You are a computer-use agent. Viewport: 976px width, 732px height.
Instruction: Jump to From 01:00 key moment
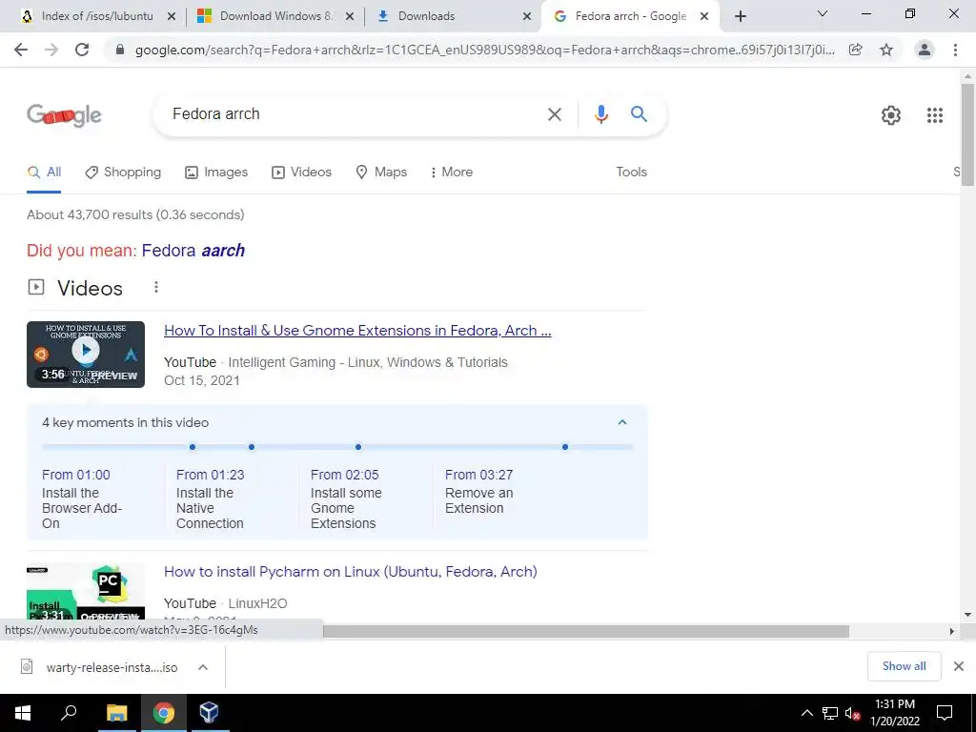[76, 475]
